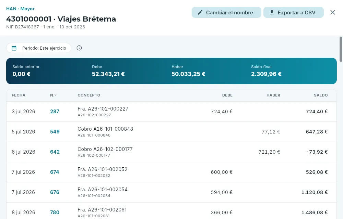The height and width of the screenshot is (219, 343).
Task: Click the N.º column header
Action: pos(53,95)
